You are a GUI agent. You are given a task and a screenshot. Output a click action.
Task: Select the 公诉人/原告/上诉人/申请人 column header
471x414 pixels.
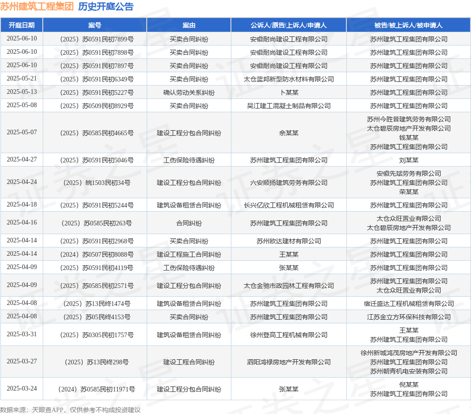tap(289, 25)
